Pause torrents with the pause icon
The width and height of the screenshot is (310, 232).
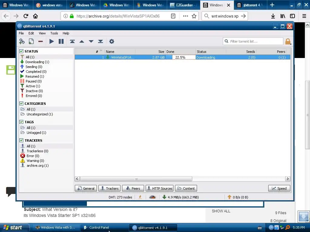click(61, 41)
